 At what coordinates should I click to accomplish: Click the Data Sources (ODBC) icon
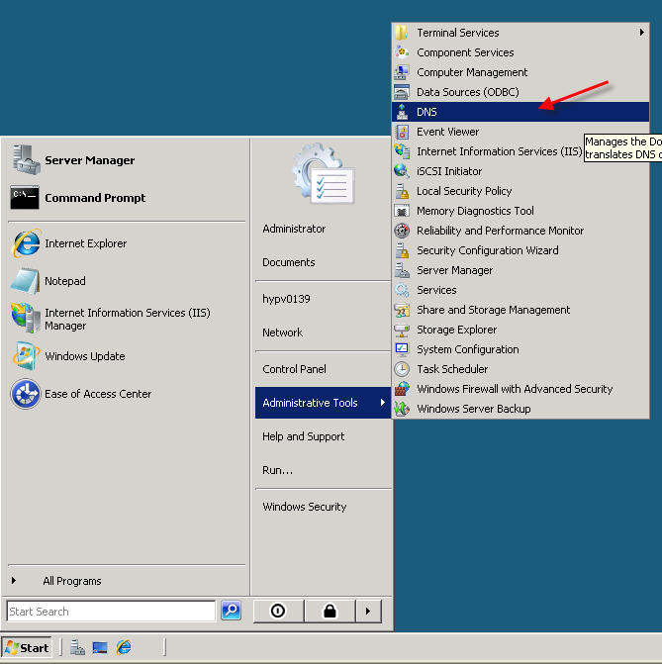[x=402, y=92]
